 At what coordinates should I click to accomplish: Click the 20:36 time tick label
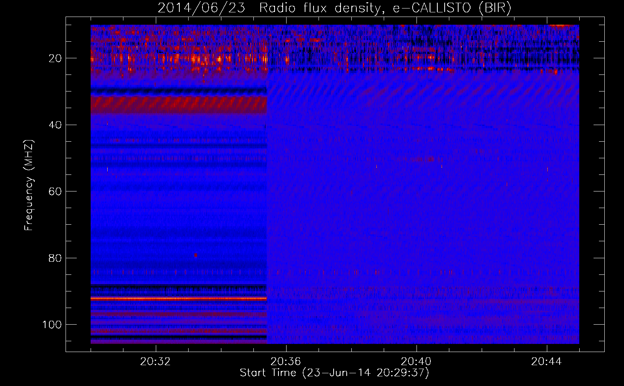[286, 362]
